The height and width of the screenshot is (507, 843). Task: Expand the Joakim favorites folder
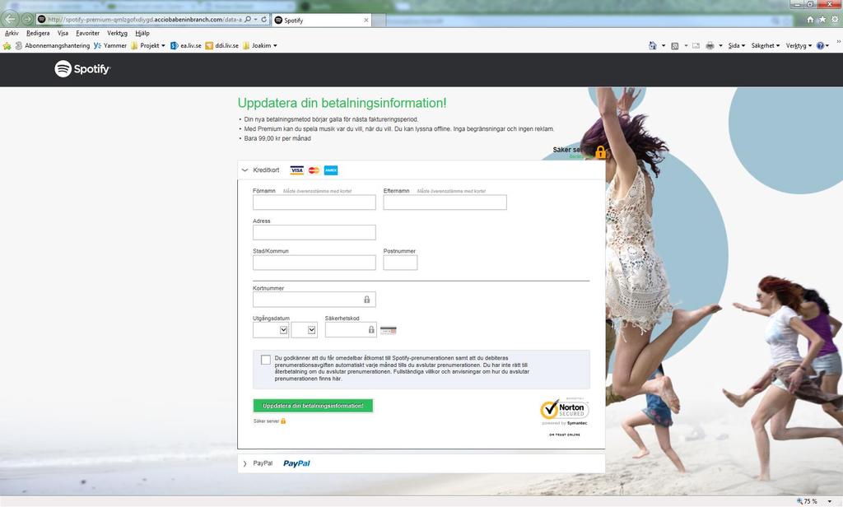[259, 46]
